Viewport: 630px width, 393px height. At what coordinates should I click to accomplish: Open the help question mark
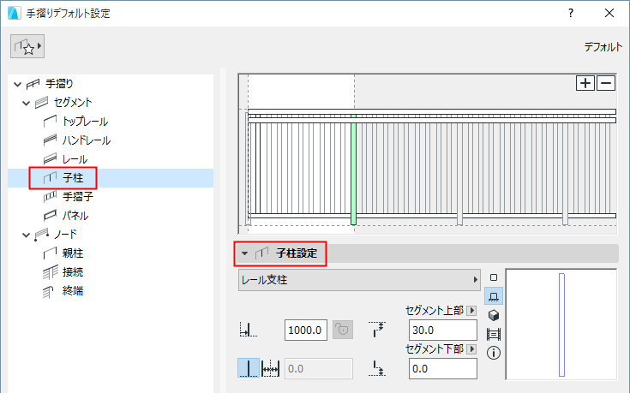click(x=571, y=13)
